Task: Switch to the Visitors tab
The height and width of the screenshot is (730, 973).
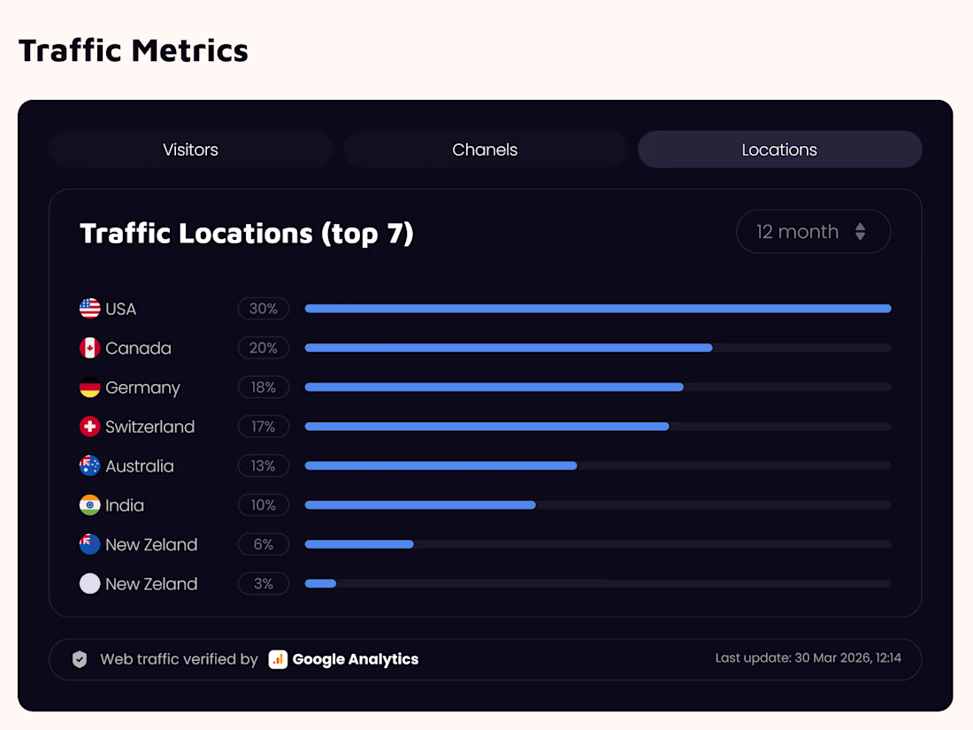Action: (x=190, y=150)
